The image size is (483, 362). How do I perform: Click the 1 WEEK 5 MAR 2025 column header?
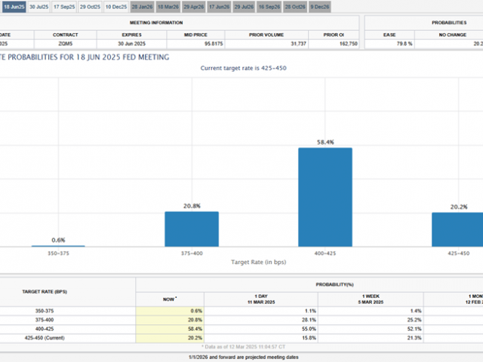pyautogui.click(x=370, y=298)
